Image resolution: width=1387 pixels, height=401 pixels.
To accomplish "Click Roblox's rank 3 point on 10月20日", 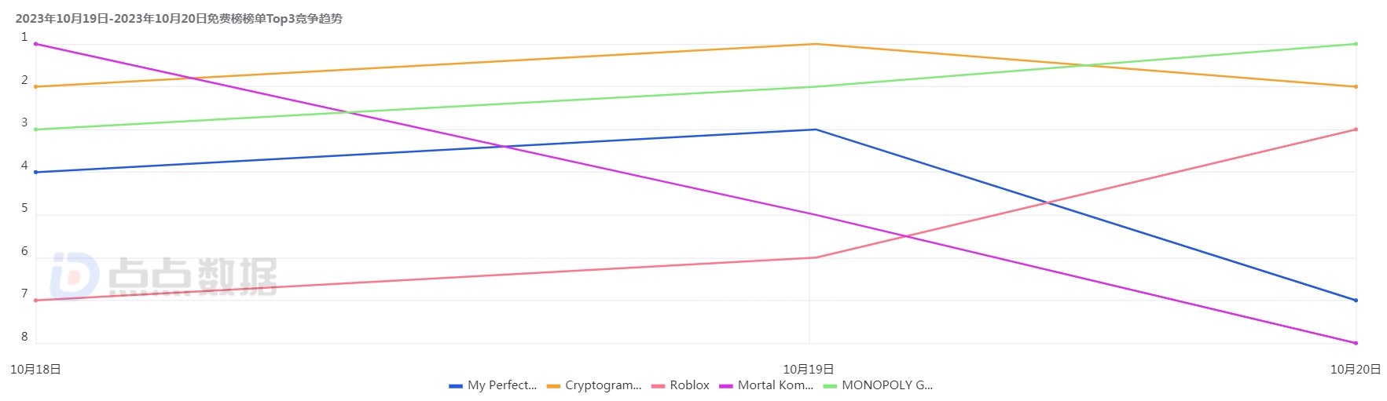I will tap(1356, 129).
